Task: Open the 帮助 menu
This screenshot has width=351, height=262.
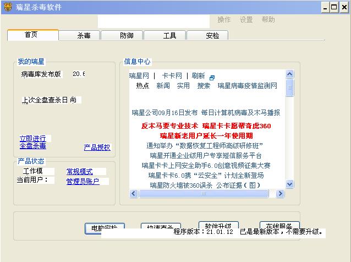Action: point(268,20)
